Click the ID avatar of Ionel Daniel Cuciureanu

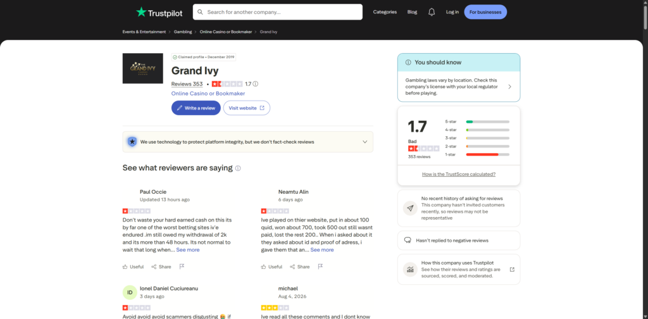pos(130,292)
